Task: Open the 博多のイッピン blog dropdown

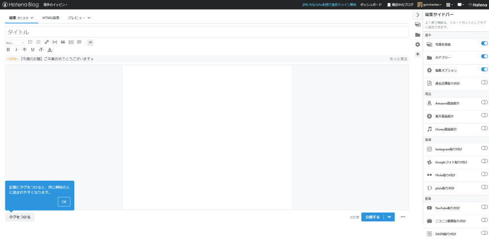Action: click(x=55, y=5)
